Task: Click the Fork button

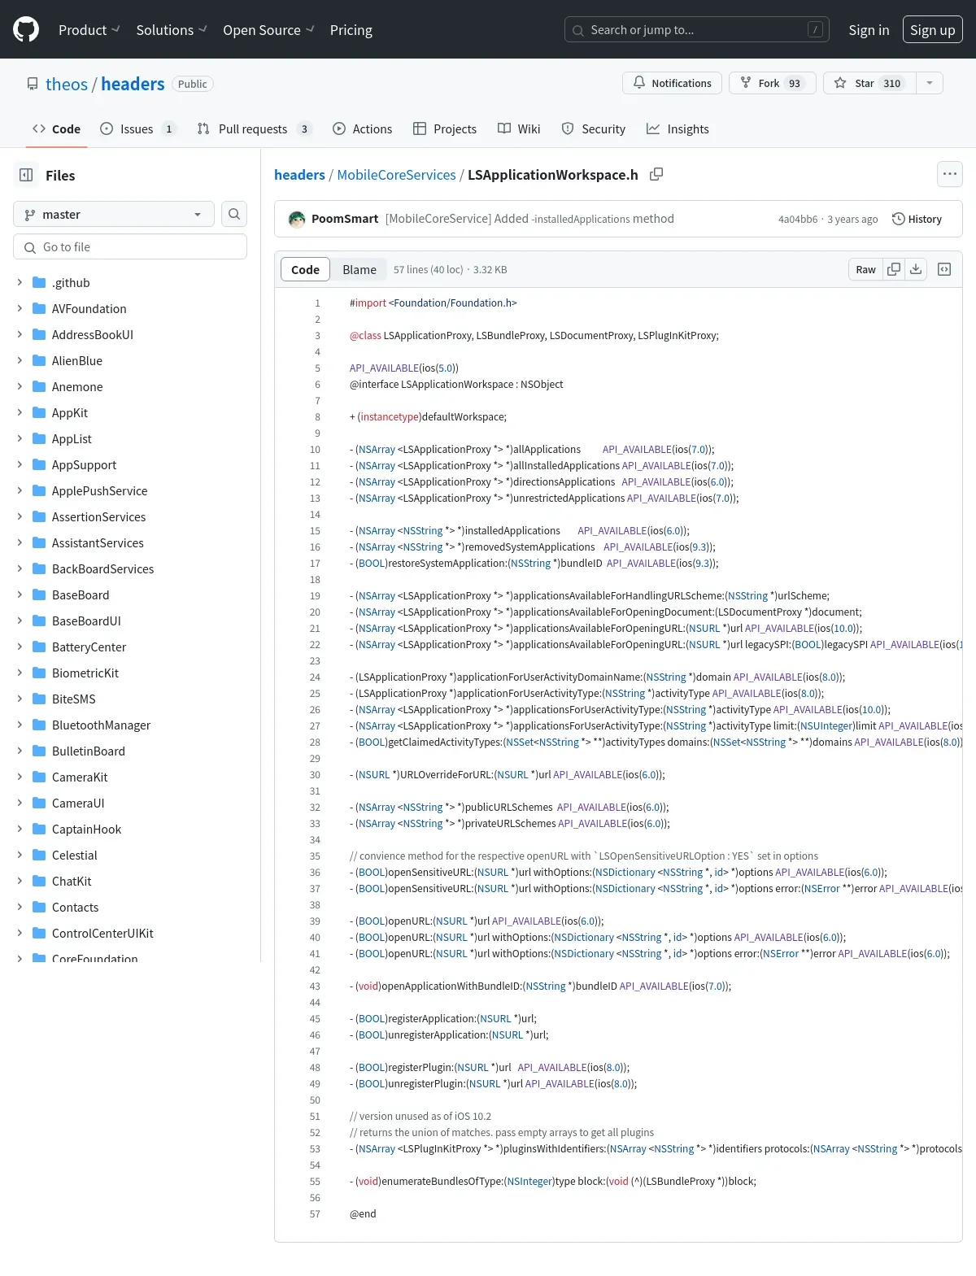Action: pyautogui.click(x=773, y=83)
